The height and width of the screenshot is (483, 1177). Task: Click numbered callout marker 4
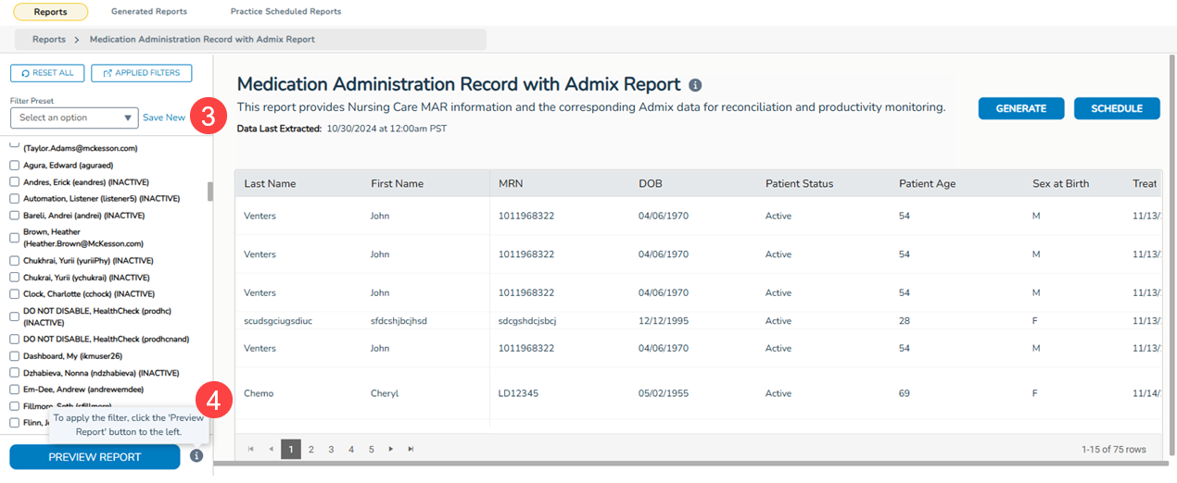pyautogui.click(x=213, y=401)
